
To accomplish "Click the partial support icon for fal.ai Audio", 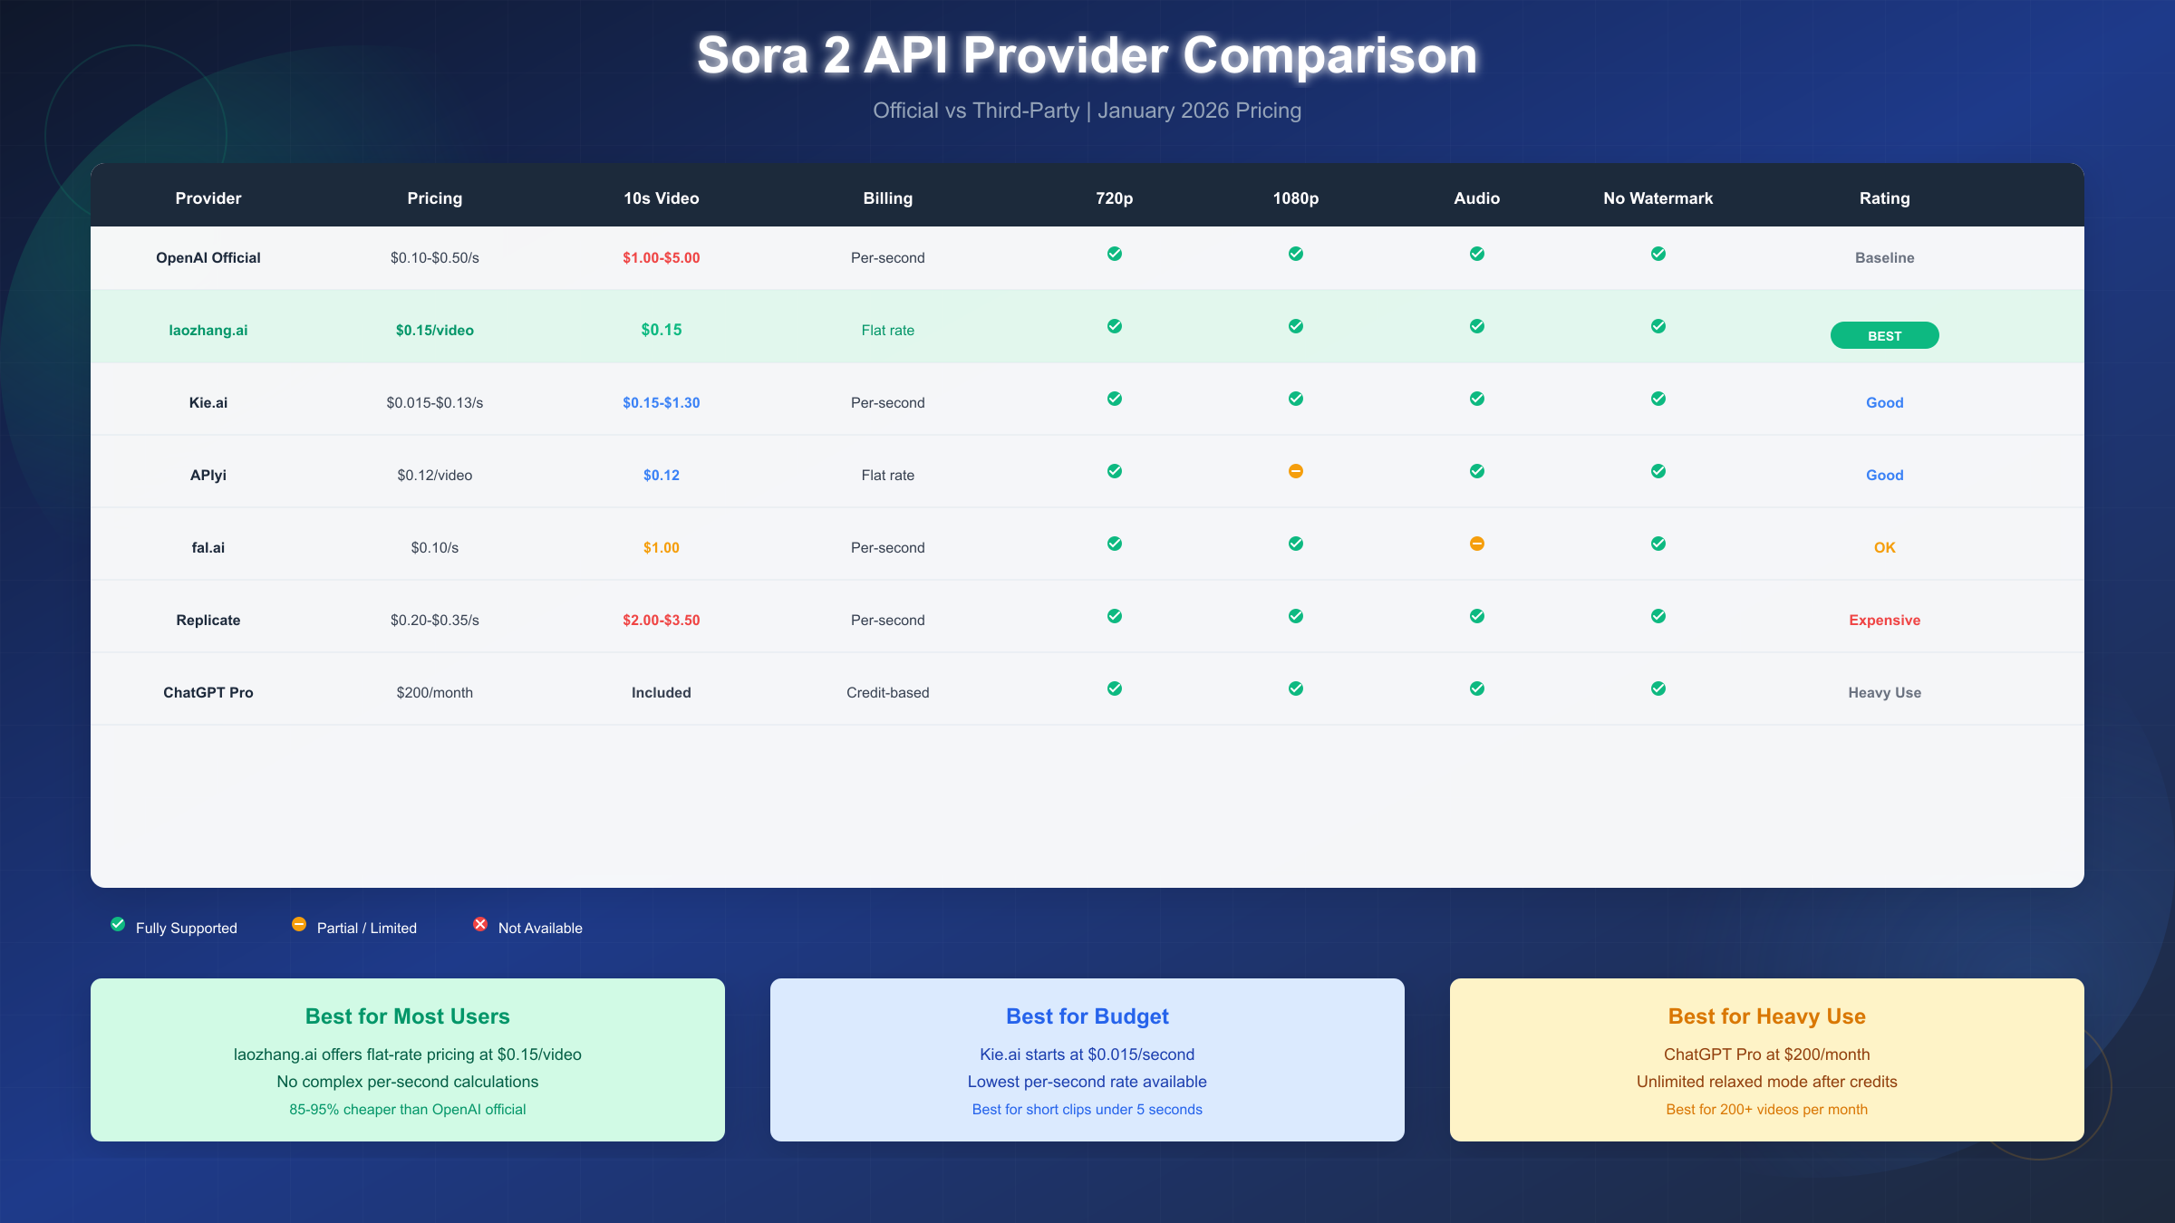I will pos(1476,544).
